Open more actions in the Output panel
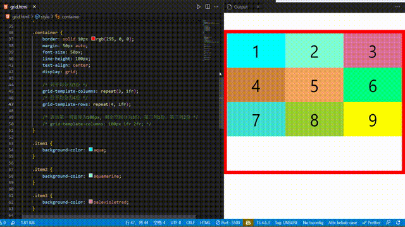This screenshot has height=227, width=405. [397, 7]
